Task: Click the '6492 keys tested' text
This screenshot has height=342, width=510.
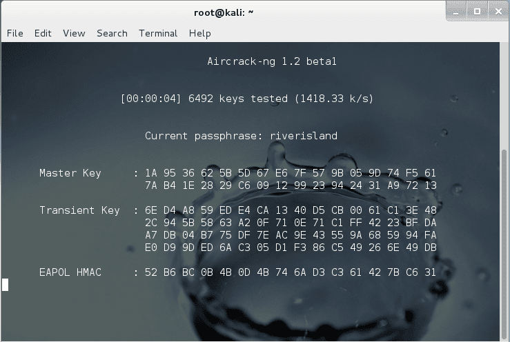Action: pos(238,99)
